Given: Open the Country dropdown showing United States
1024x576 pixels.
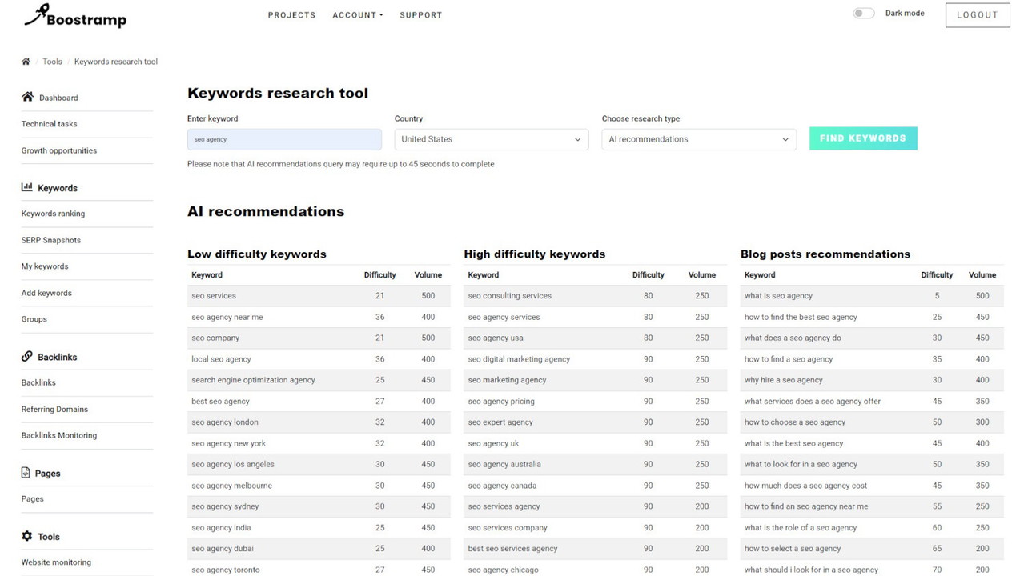Looking at the screenshot, I should (491, 139).
